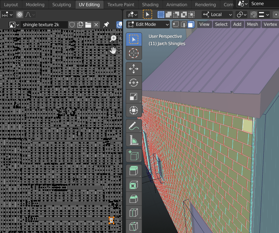Unlink the shingle texture 2k image
This screenshot has width=279, height=233.
(96, 25)
